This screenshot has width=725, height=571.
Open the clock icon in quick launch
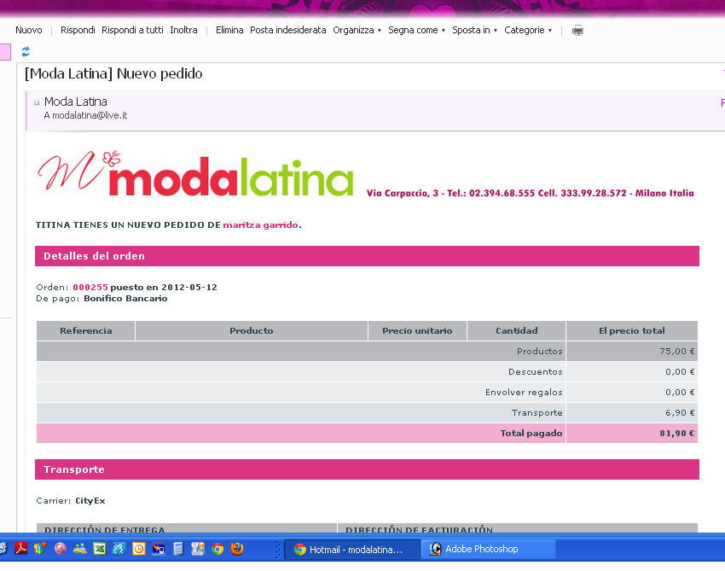tap(139, 549)
